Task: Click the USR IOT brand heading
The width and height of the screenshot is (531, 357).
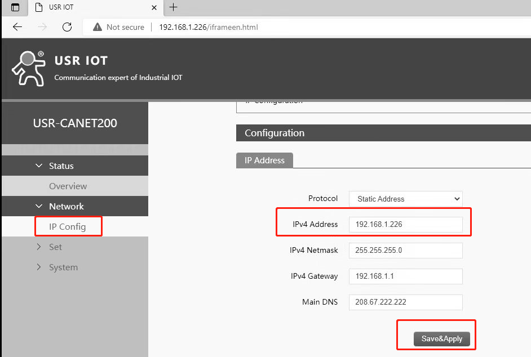Action: [x=81, y=61]
